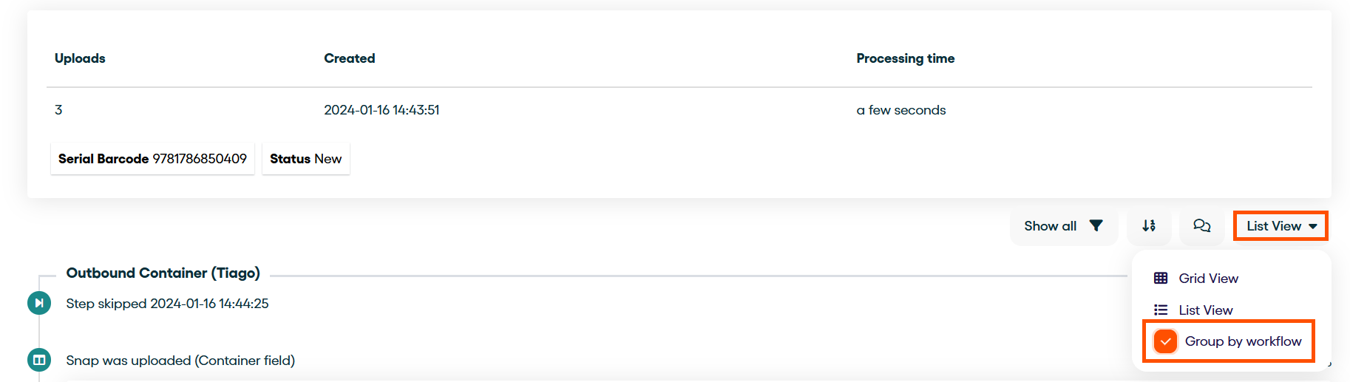This screenshot has height=382, width=1350.
Task: Click the Grid View table icon
Action: click(1161, 279)
